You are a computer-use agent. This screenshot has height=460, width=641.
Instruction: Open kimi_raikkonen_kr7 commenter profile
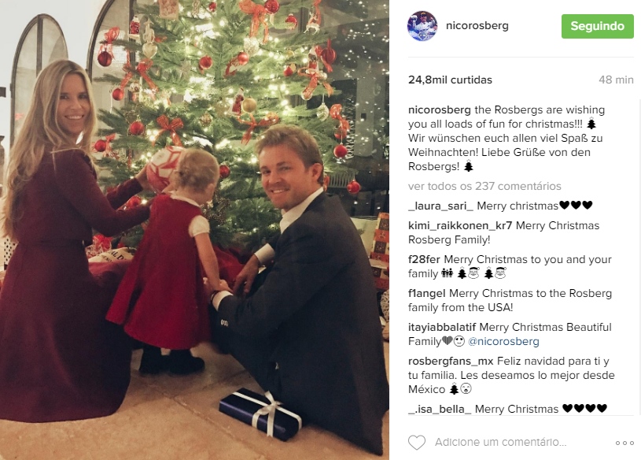tap(460, 225)
